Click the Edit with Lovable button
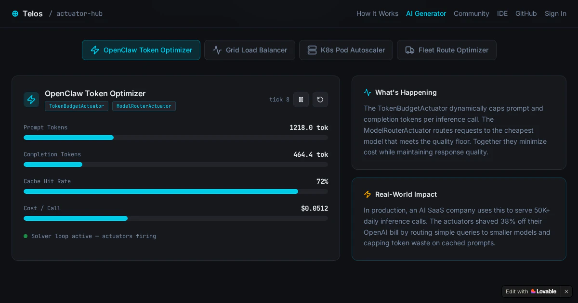Viewport: 578px width, 303px height. [531, 291]
